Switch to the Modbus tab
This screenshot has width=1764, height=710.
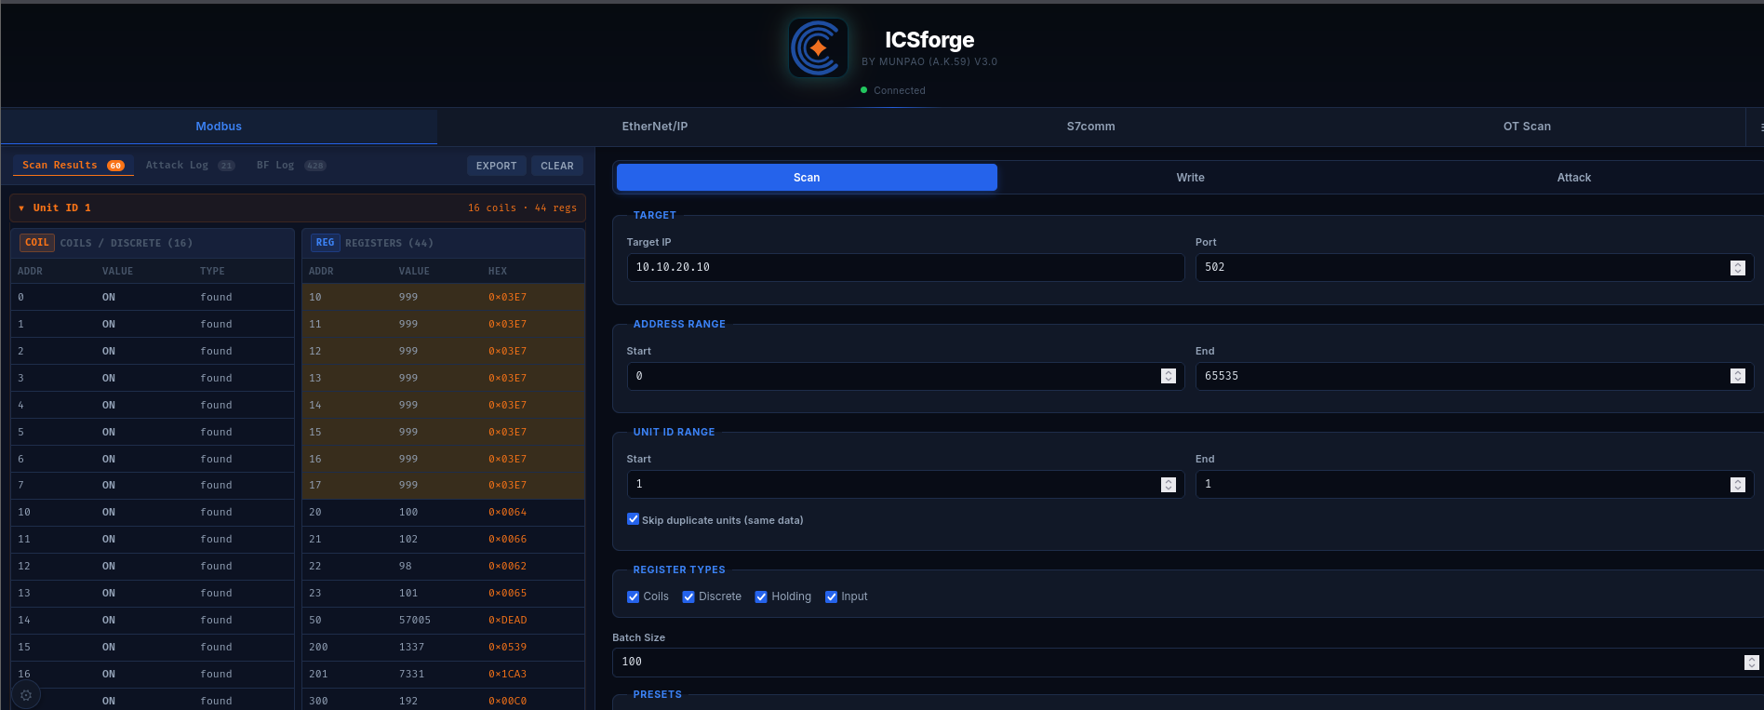click(x=219, y=127)
